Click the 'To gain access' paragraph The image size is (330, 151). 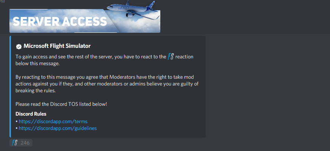(104, 60)
